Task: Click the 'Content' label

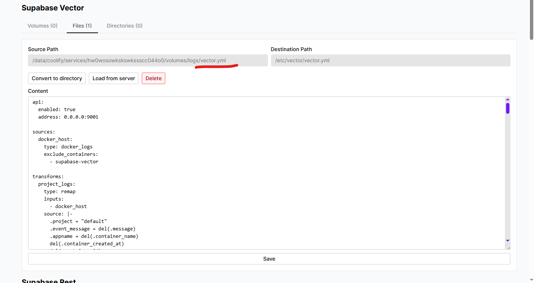Action: pos(38,91)
